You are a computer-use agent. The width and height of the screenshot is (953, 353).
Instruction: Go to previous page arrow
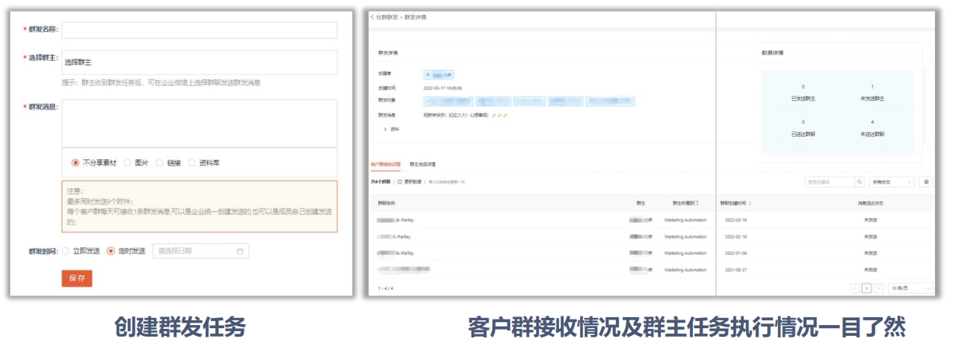click(855, 288)
